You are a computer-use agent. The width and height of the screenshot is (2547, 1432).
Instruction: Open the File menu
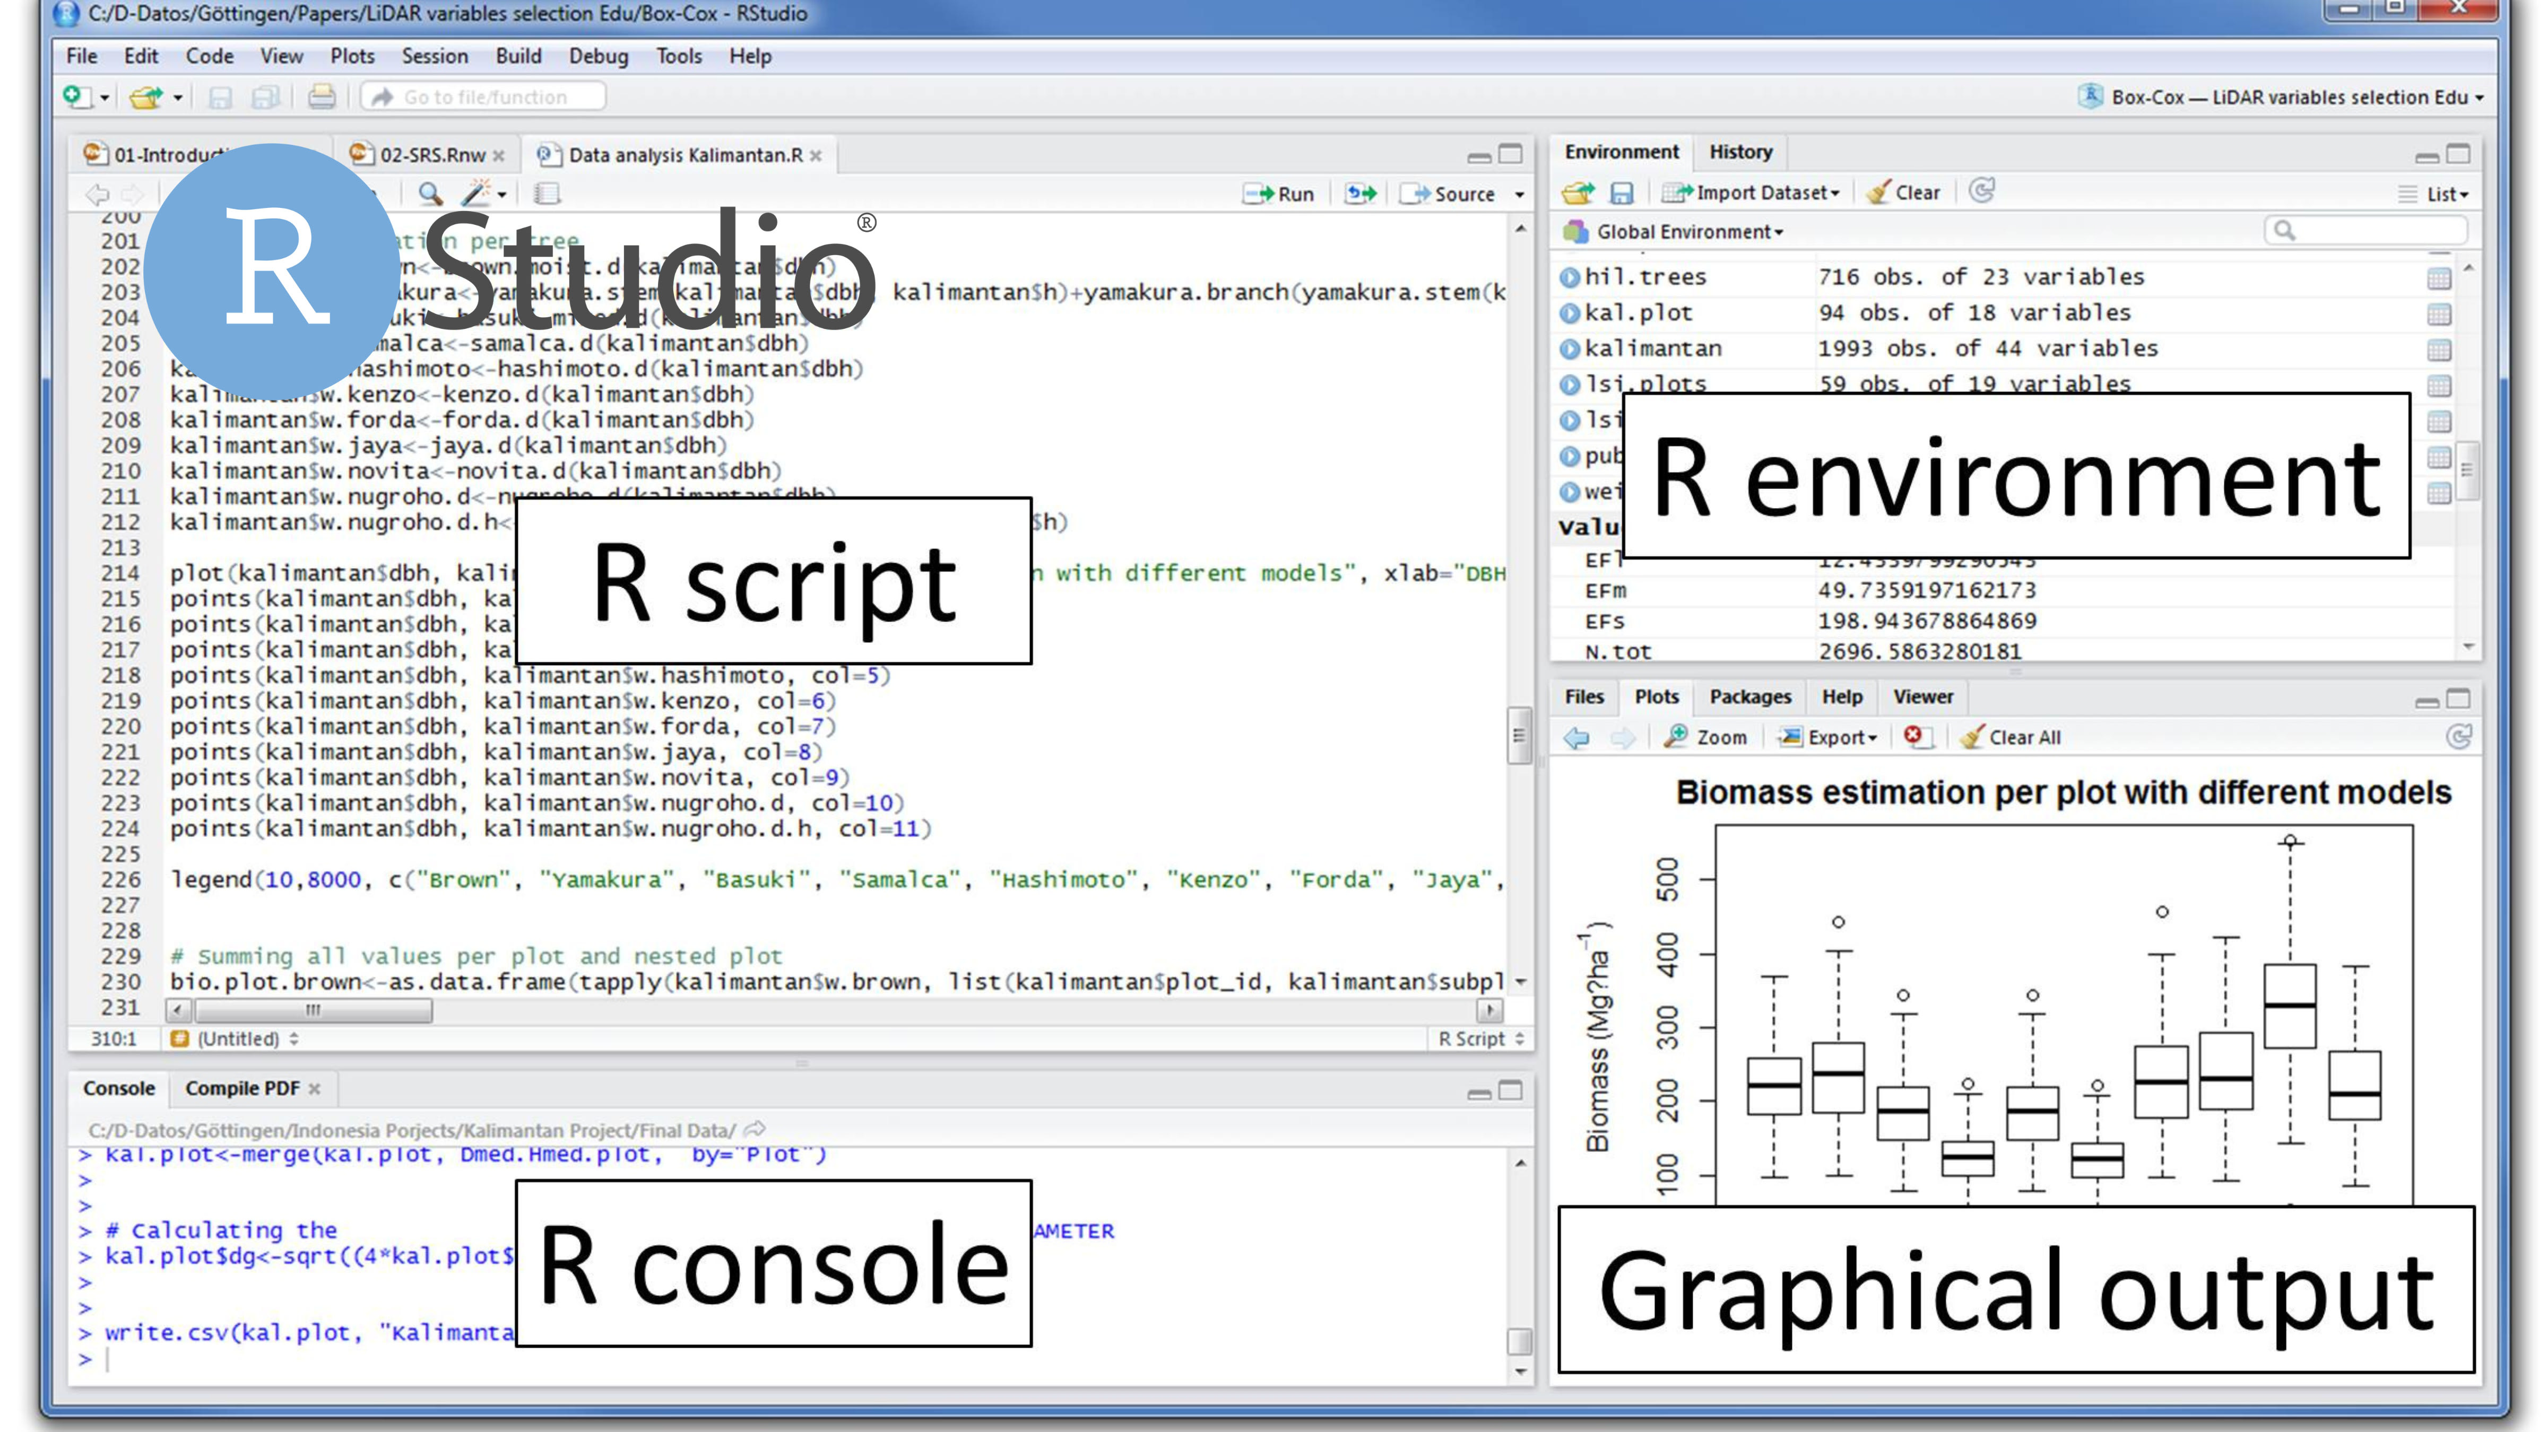(81, 56)
